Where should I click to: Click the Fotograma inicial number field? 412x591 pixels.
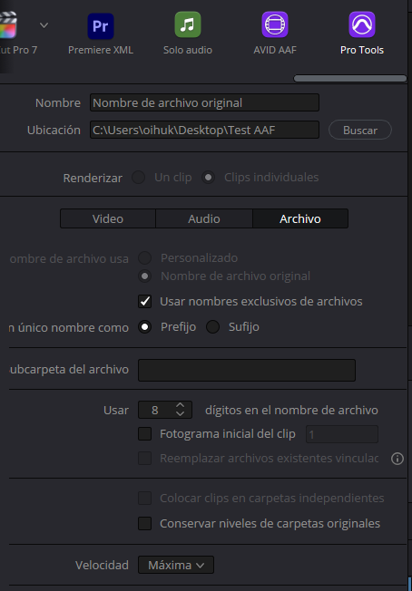342,434
